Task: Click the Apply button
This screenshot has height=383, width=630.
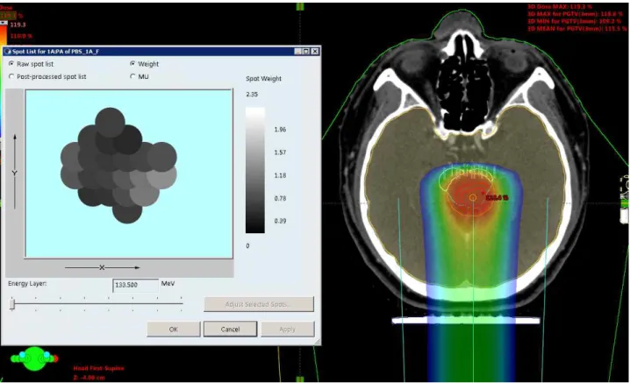Action: (287, 330)
